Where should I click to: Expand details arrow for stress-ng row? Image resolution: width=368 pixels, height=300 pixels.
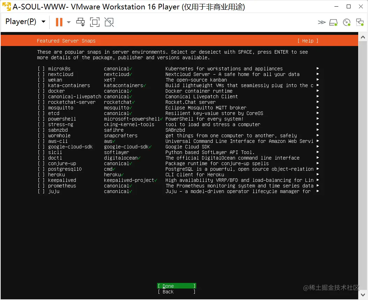tap(317, 124)
